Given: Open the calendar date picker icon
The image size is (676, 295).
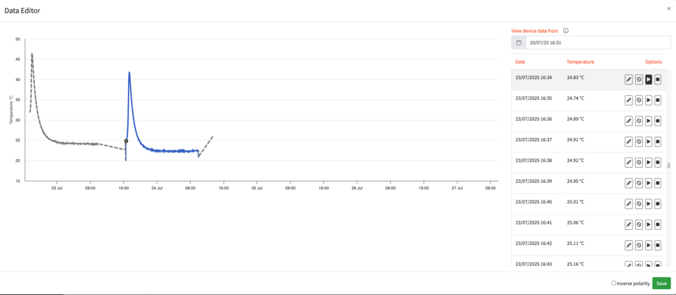Looking at the screenshot, I should pyautogui.click(x=519, y=43).
